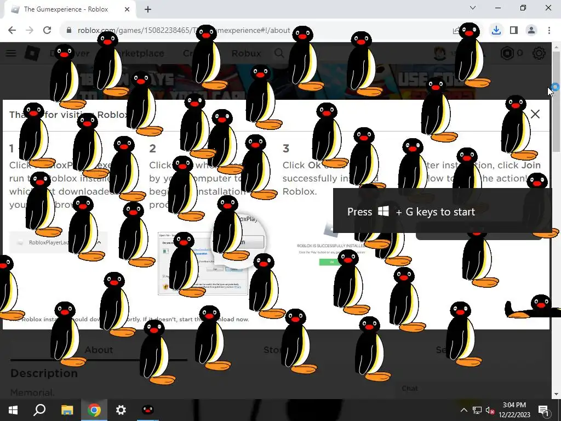Click the Press Win + G keys overlay
This screenshot has width=561, height=421.
tap(443, 212)
